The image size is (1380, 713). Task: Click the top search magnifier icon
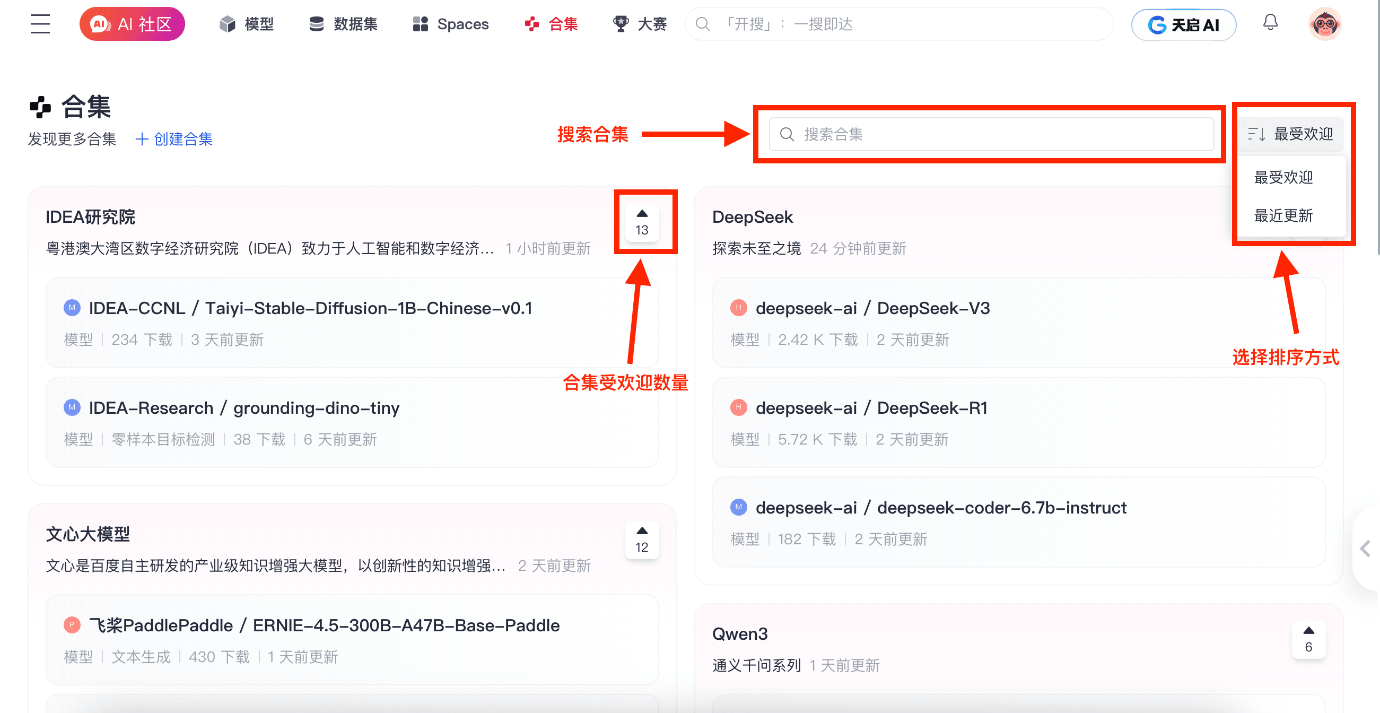pyautogui.click(x=703, y=24)
